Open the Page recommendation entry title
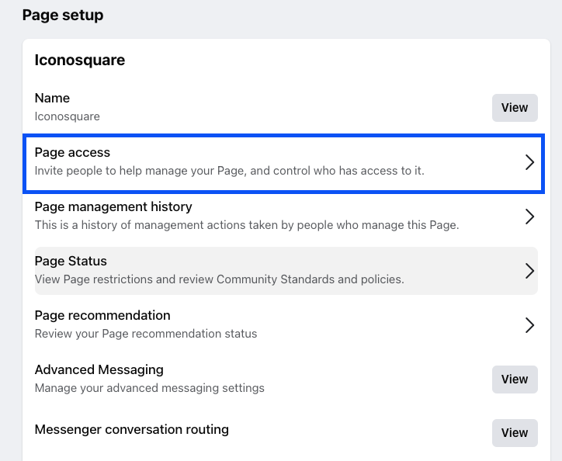 tap(102, 315)
